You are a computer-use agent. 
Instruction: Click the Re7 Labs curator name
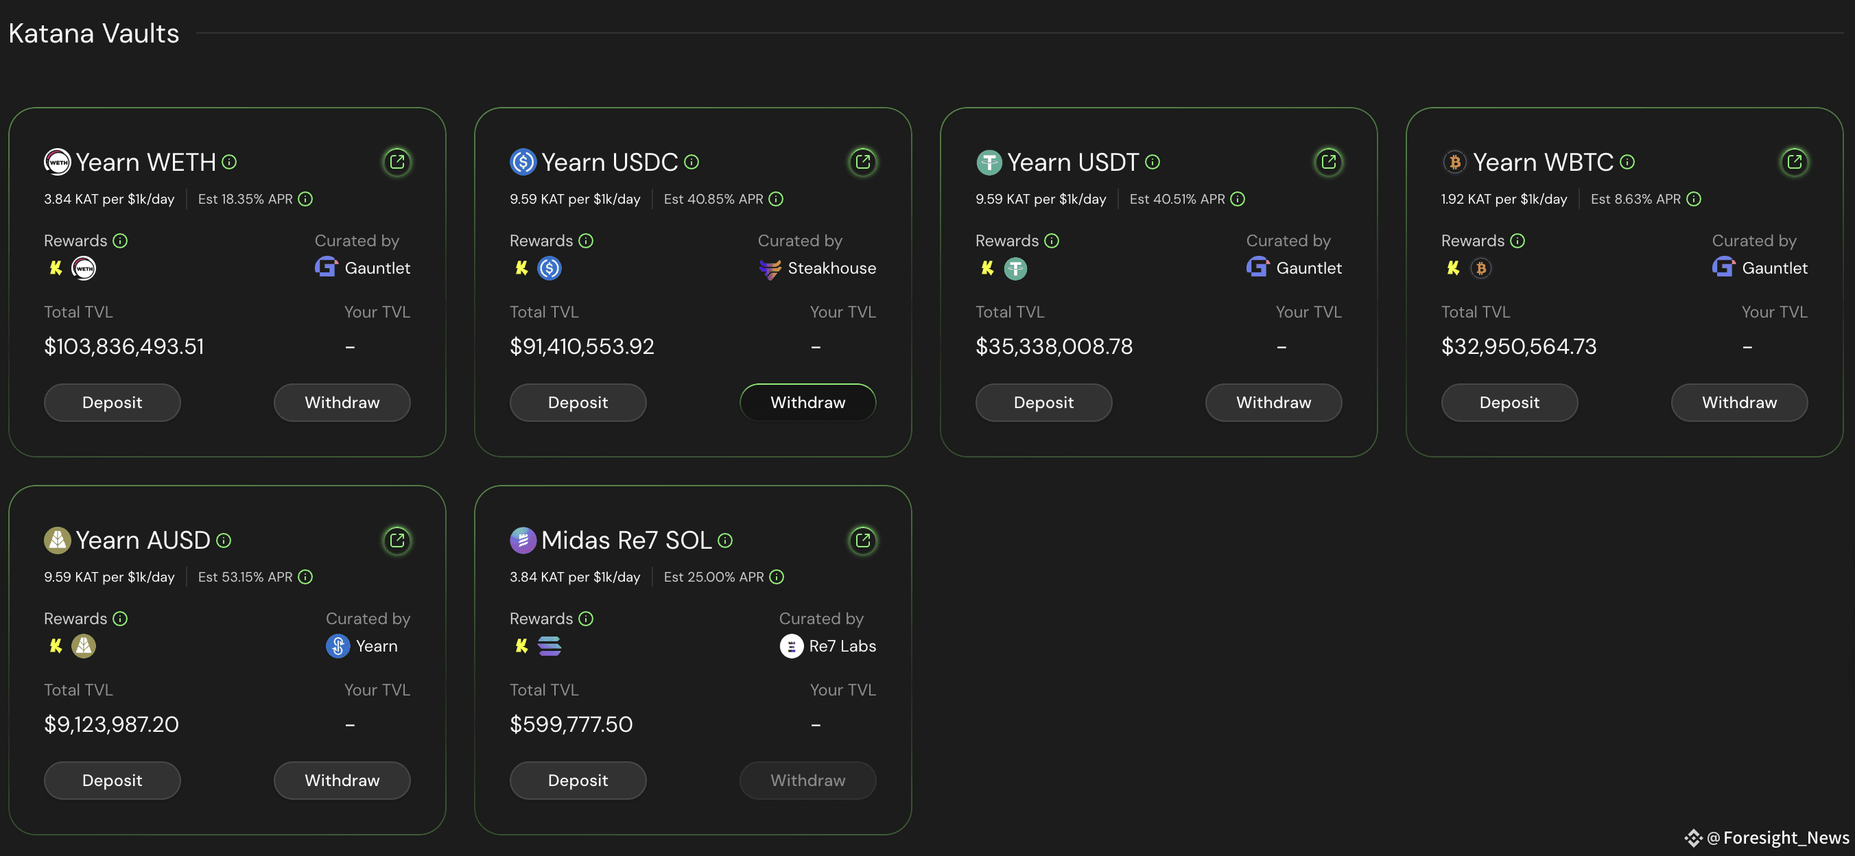pos(842,646)
